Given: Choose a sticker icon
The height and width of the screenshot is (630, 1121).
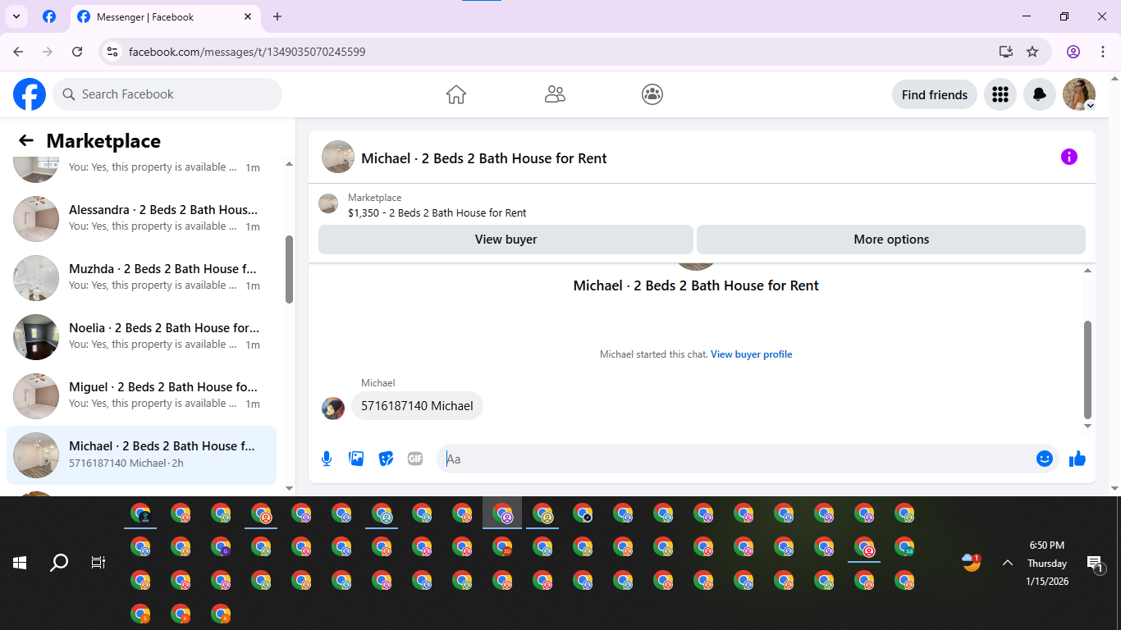Looking at the screenshot, I should [386, 459].
